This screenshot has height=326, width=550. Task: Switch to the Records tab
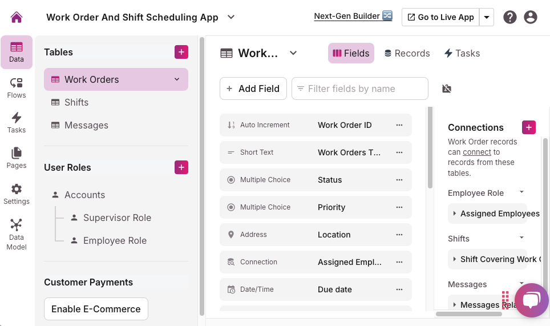coord(407,53)
